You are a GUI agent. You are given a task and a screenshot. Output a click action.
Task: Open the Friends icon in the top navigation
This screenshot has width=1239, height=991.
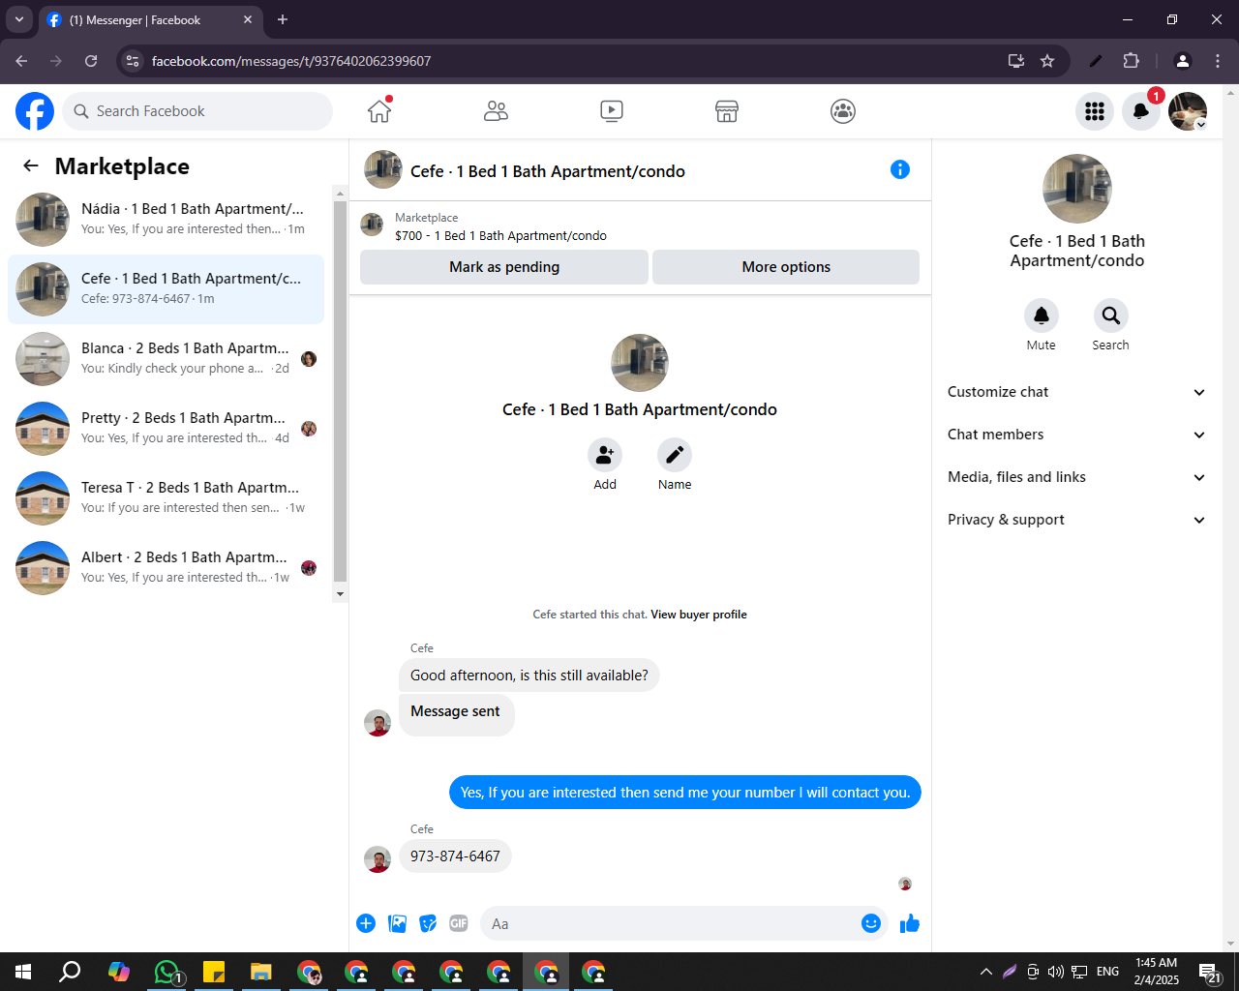click(496, 111)
